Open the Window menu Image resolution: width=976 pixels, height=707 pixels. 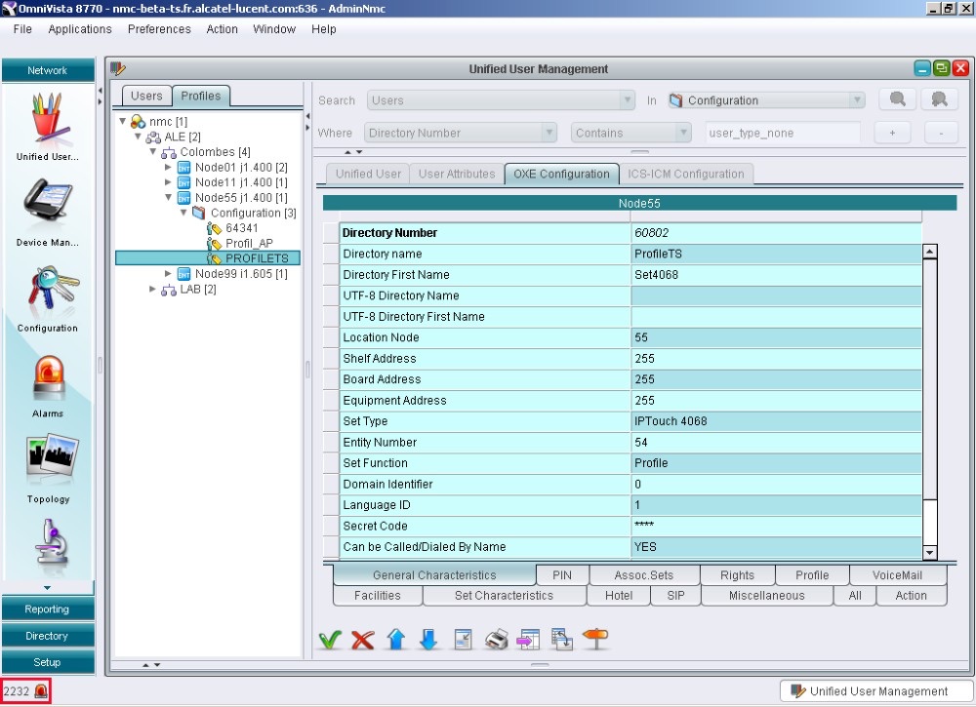[274, 28]
